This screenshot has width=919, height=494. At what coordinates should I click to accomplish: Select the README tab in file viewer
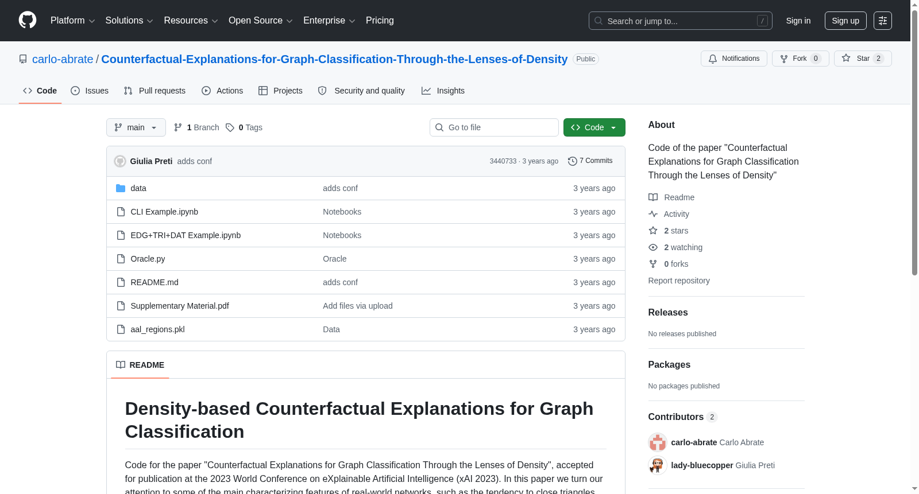click(x=140, y=365)
